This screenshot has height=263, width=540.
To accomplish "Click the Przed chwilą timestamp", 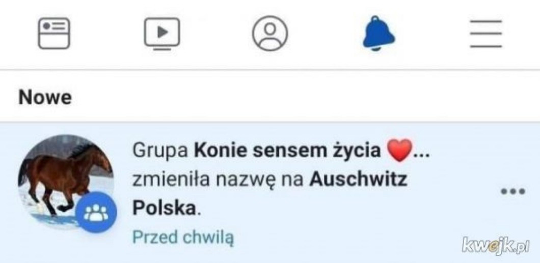I will (x=183, y=238).
